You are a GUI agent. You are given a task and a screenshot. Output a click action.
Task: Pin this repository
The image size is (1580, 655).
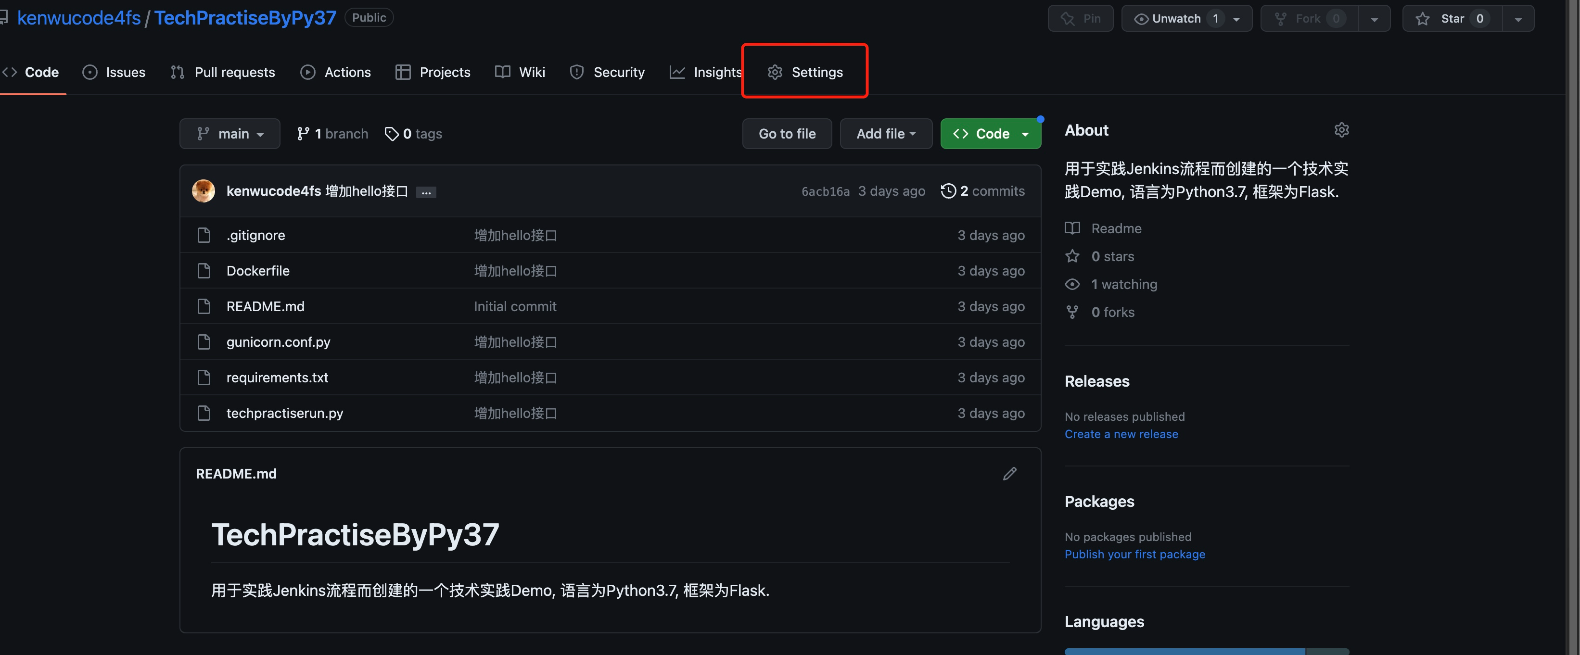(1080, 18)
